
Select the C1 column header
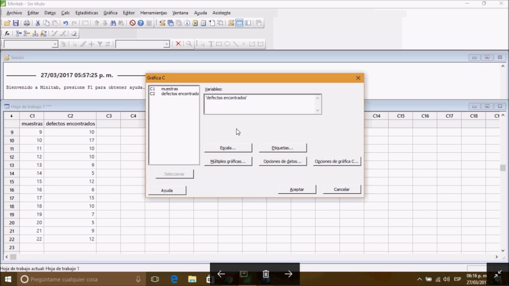coord(32,116)
